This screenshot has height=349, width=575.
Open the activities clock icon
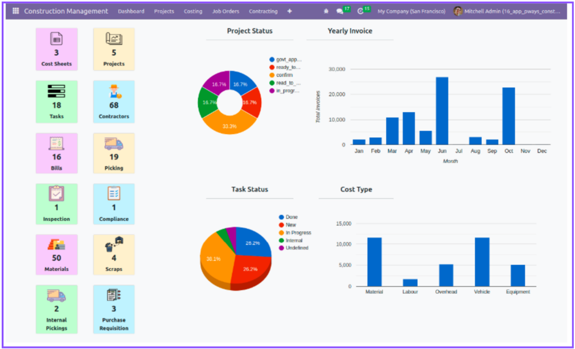coord(360,11)
